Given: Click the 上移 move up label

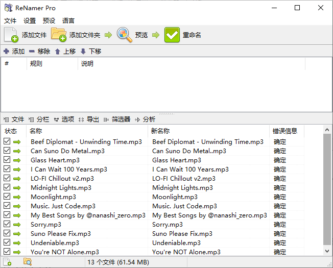Looking at the screenshot, I should (x=69, y=52).
